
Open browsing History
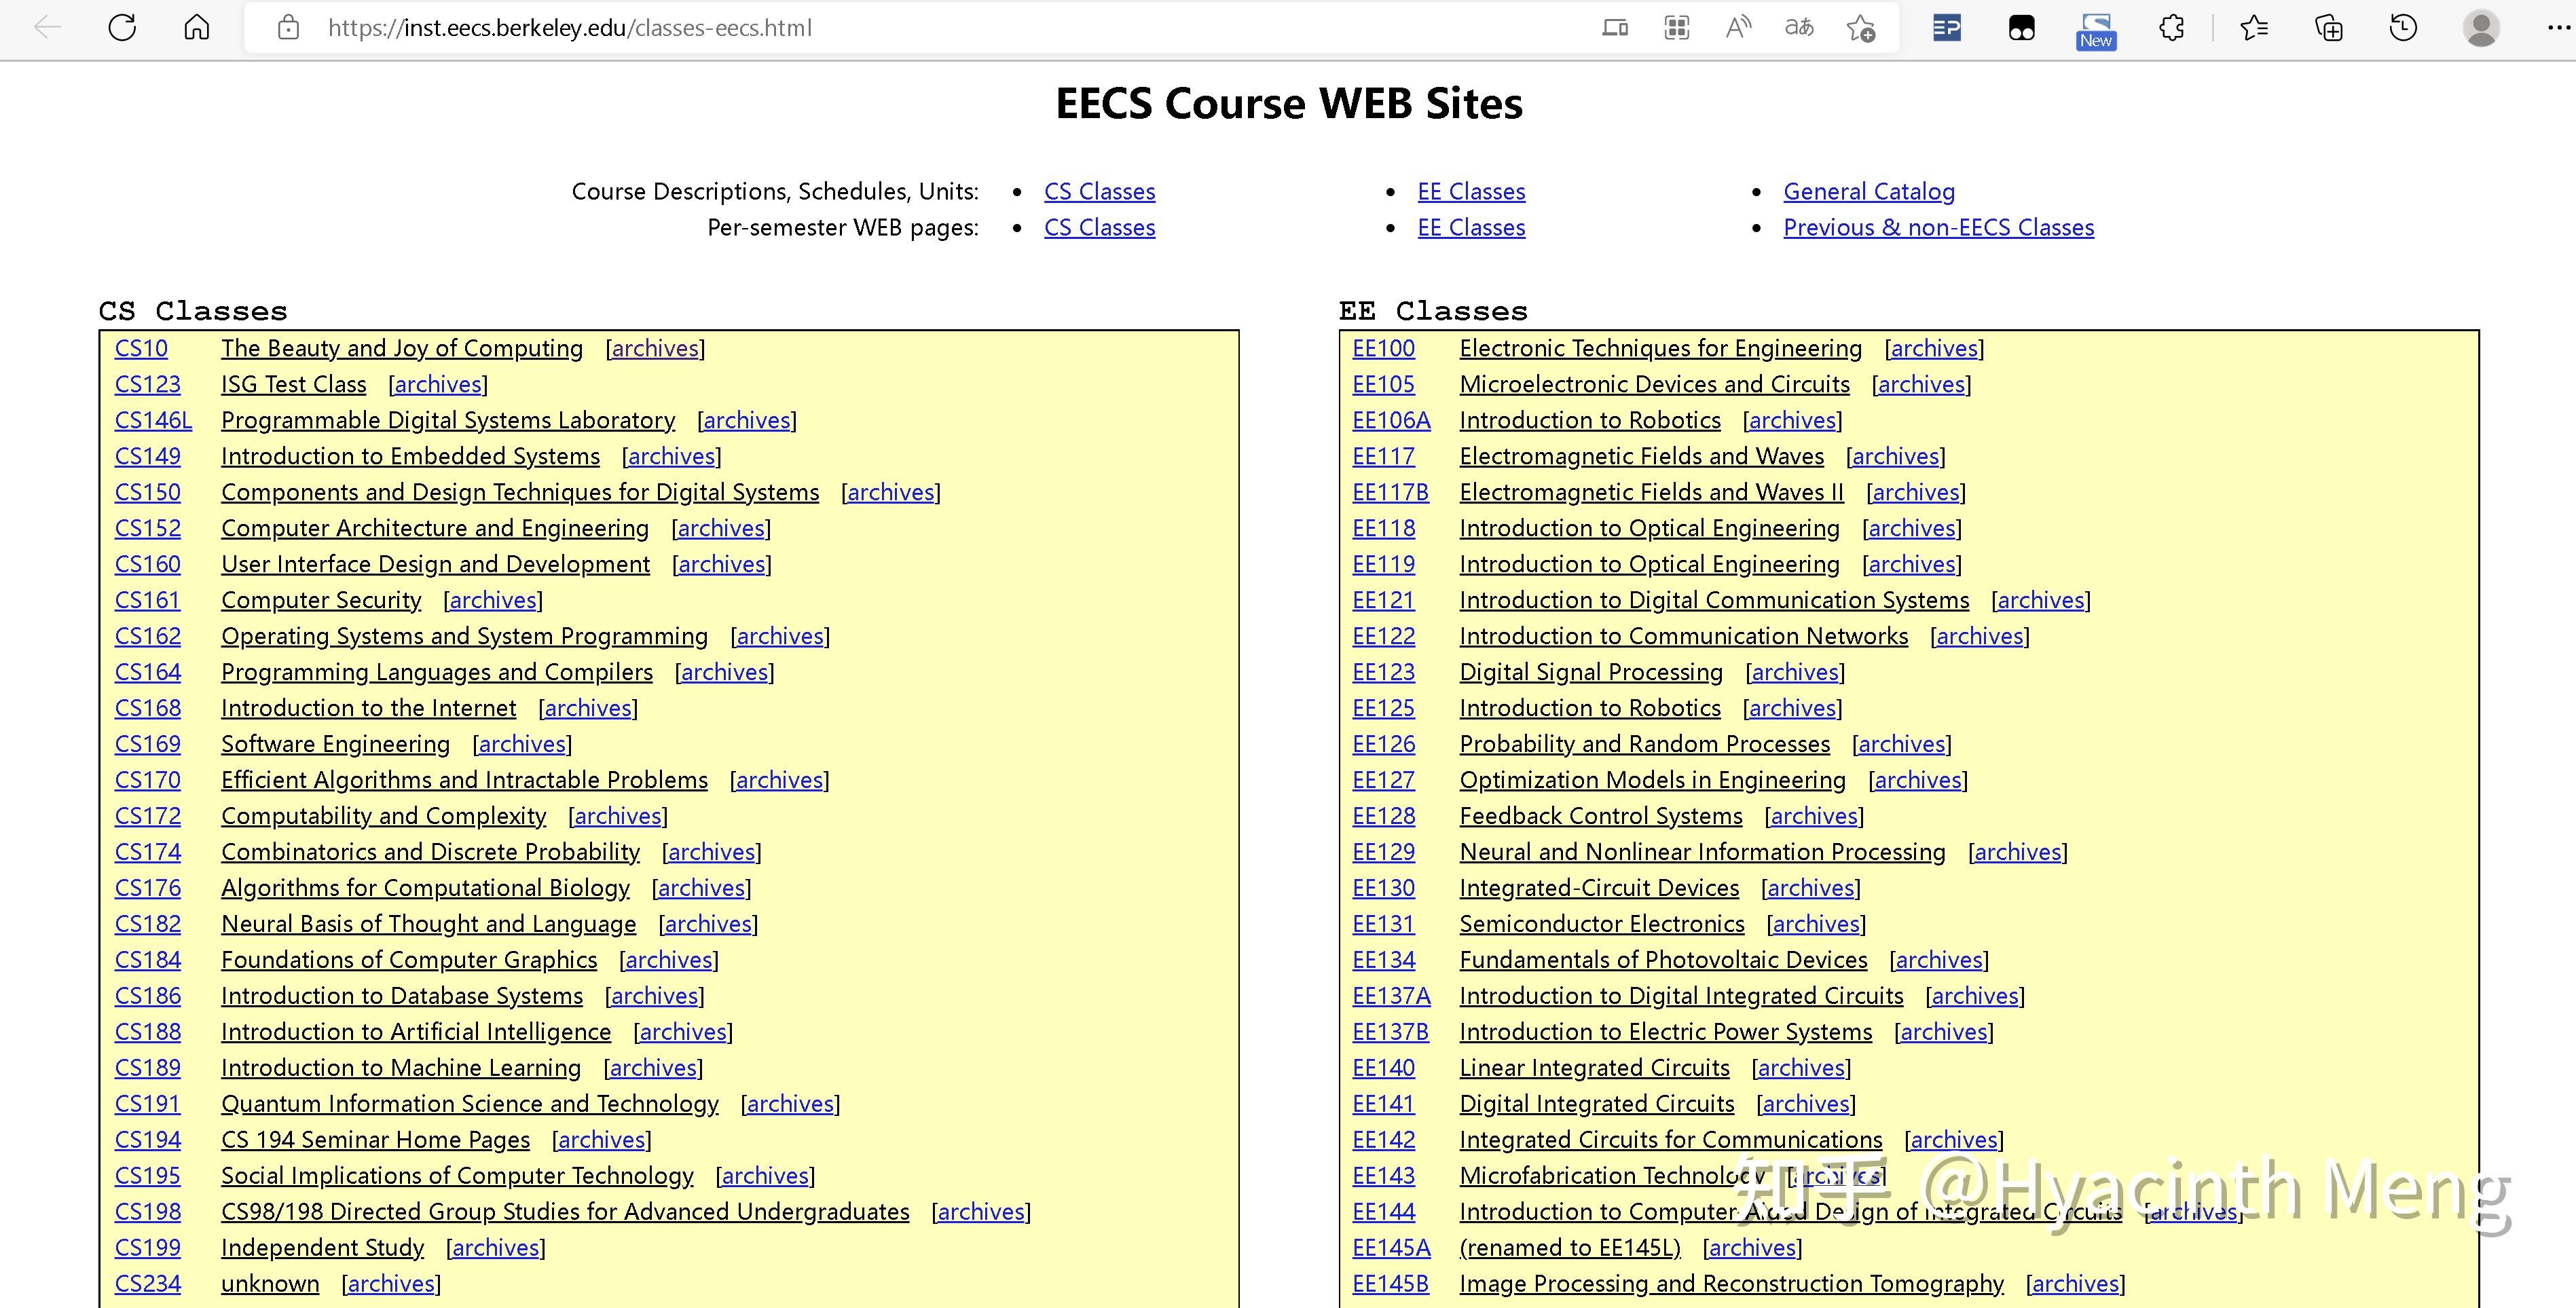coord(2403,27)
